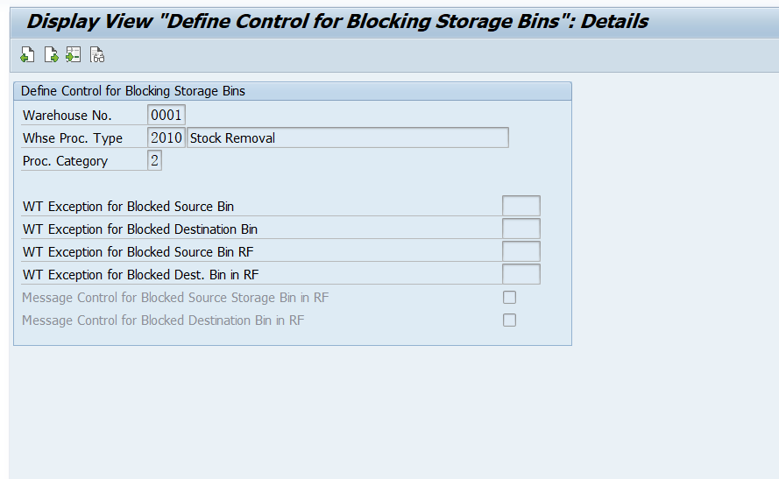Toggle Message Control for Blocked Source Storage Bin checkbox

click(509, 298)
